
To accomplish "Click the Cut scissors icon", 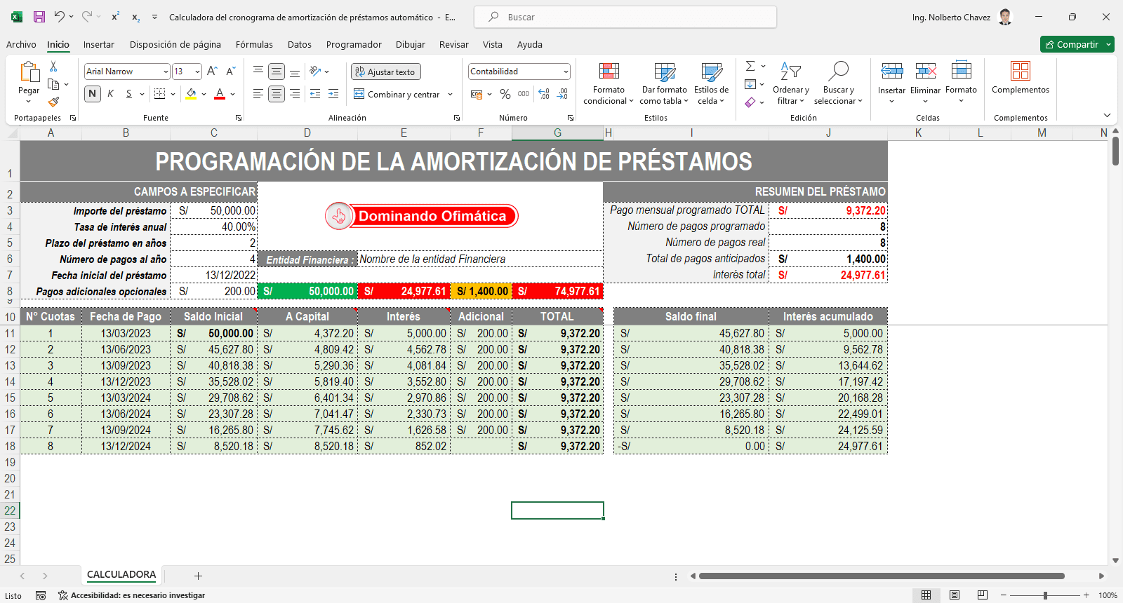I will (53, 67).
